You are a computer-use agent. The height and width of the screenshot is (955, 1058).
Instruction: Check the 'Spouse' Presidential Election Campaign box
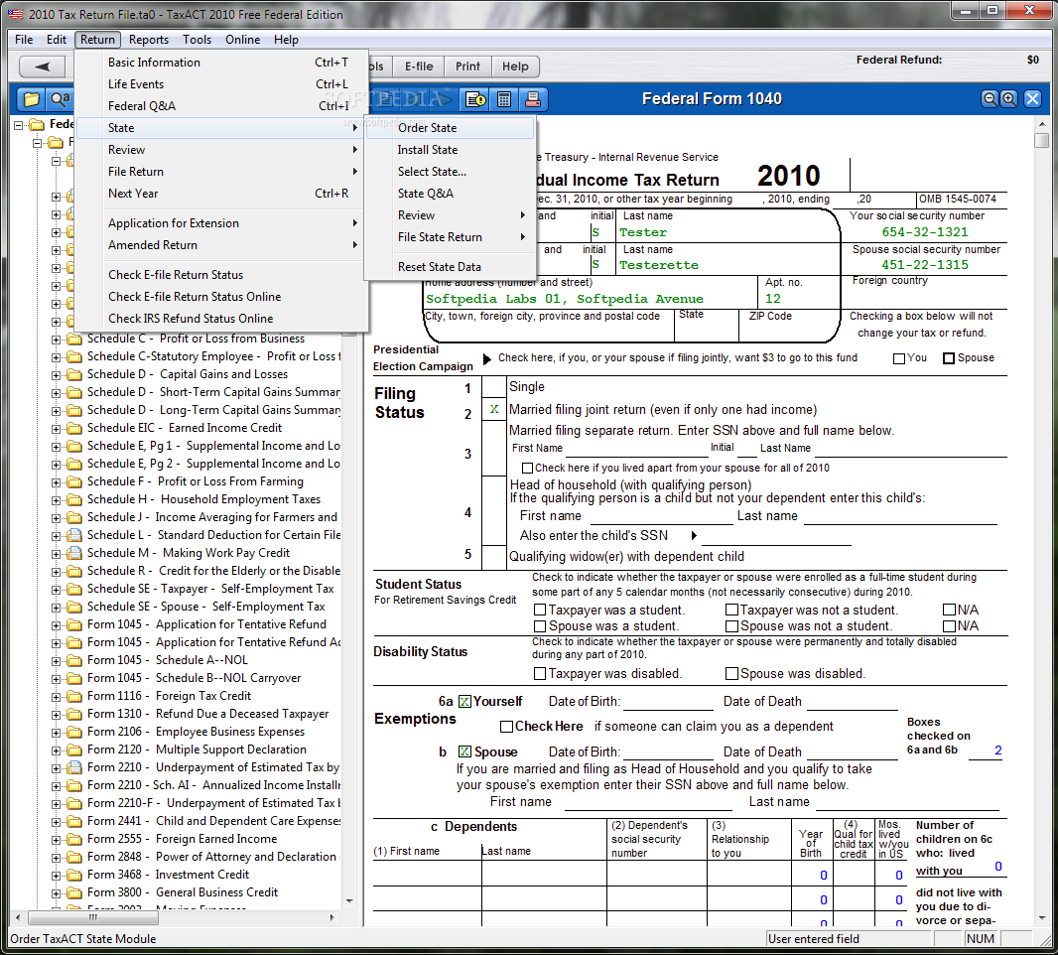tap(949, 358)
